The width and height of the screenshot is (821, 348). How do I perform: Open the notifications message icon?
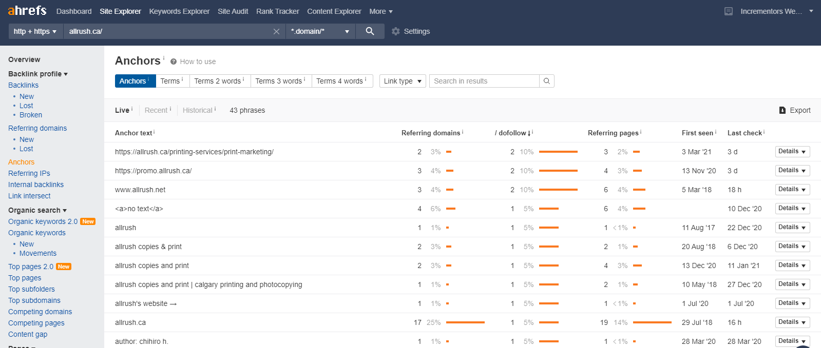(729, 11)
